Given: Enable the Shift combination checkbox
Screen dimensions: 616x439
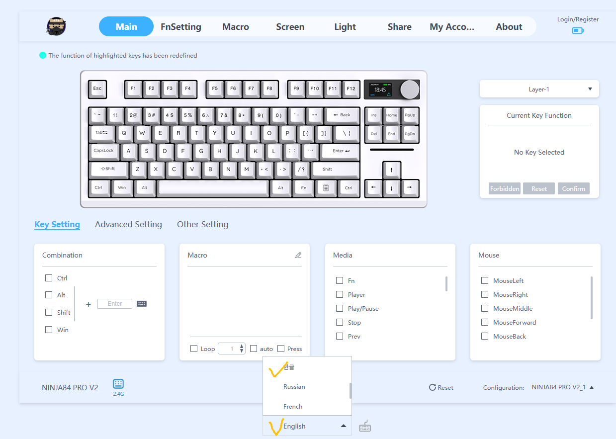Looking at the screenshot, I should pos(49,312).
